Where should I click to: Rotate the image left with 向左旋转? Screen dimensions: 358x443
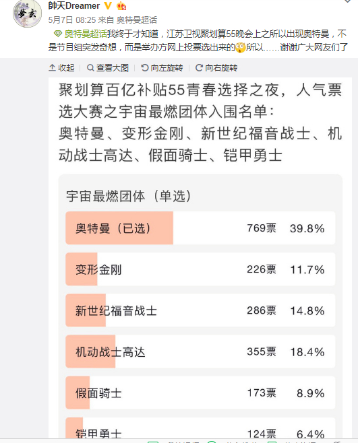(x=162, y=68)
